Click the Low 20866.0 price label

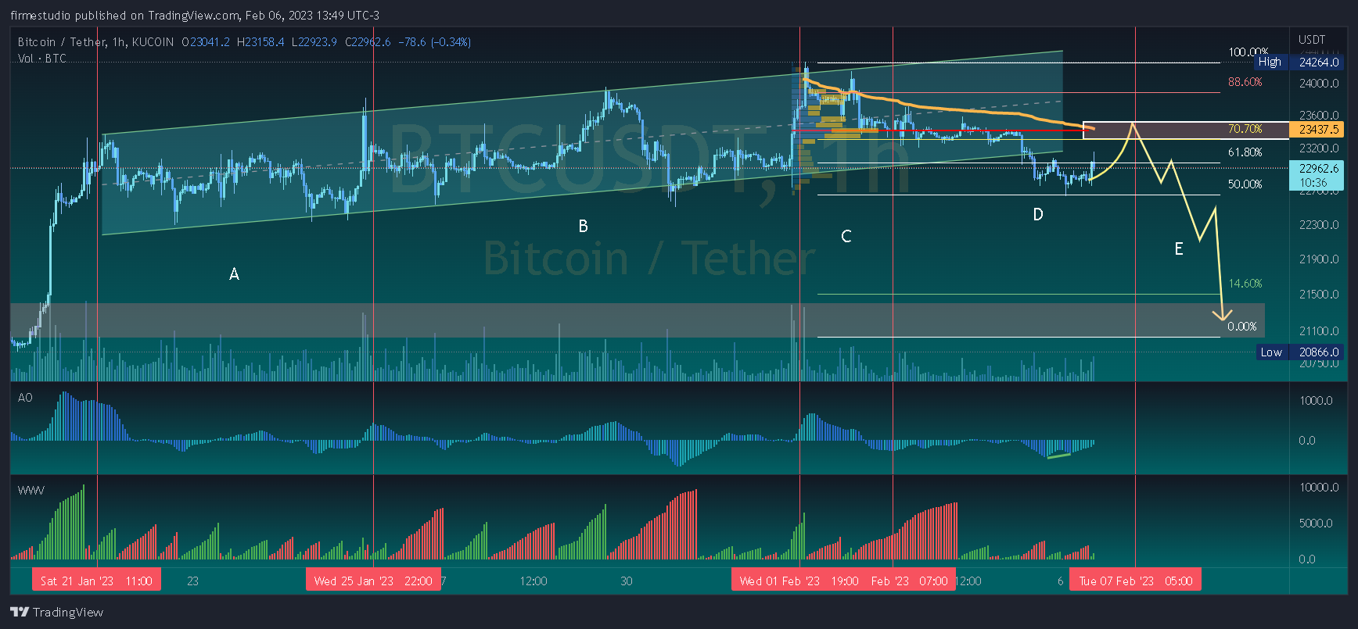1300,352
